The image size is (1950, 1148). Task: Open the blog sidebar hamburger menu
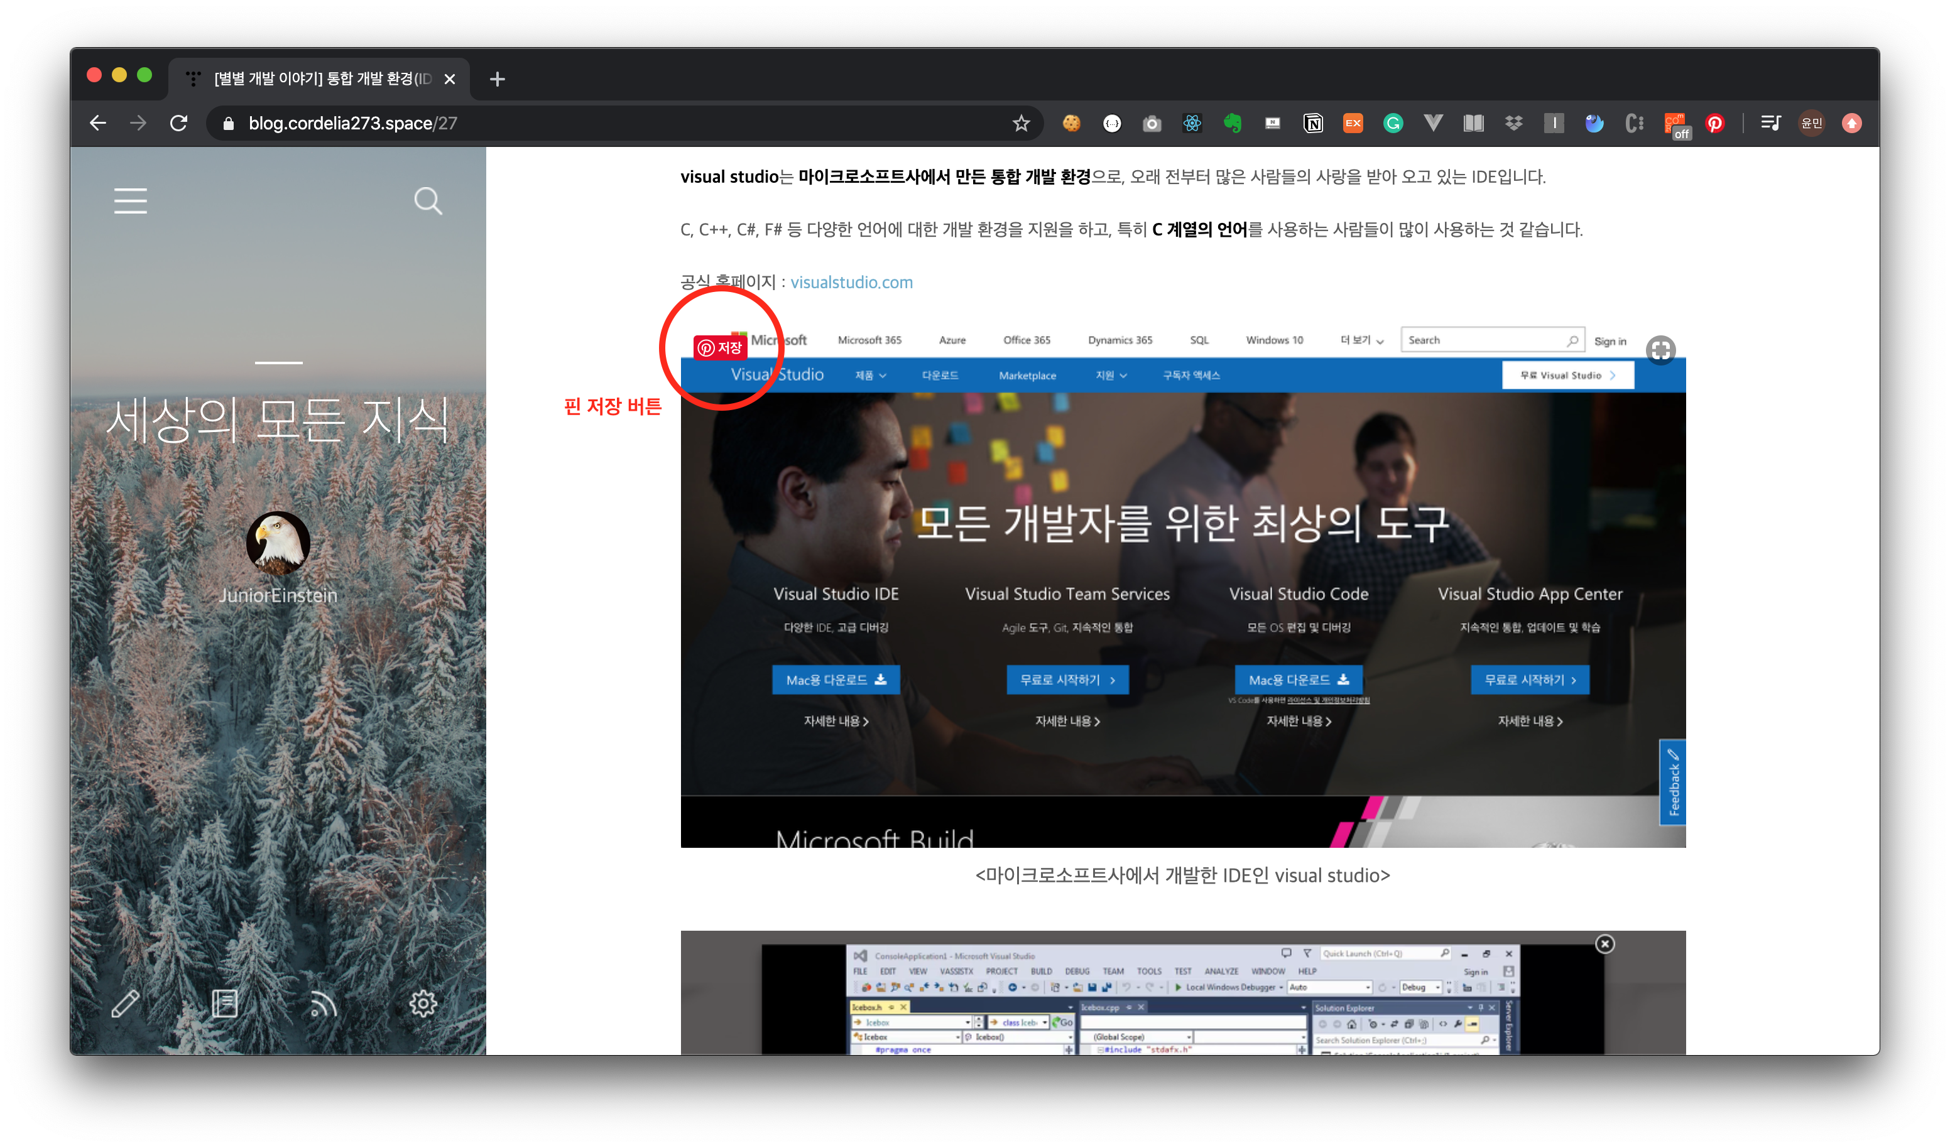[130, 200]
